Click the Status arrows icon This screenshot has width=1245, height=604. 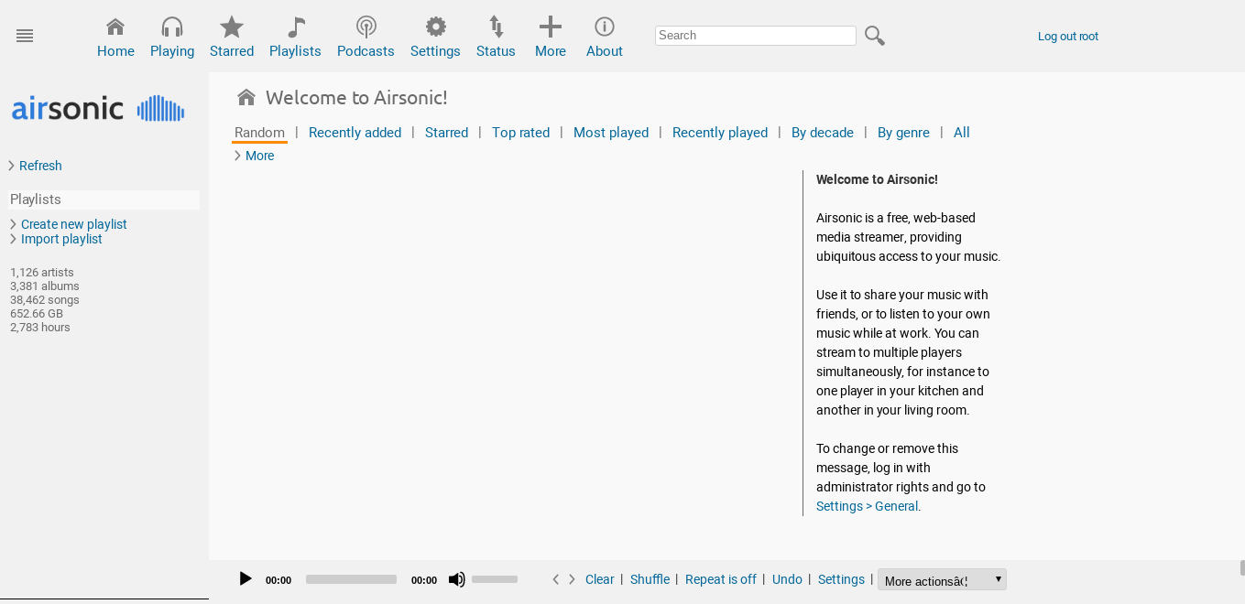coord(496,26)
